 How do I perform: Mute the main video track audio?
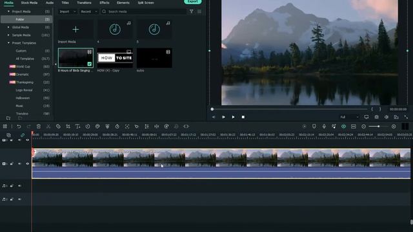(19, 164)
